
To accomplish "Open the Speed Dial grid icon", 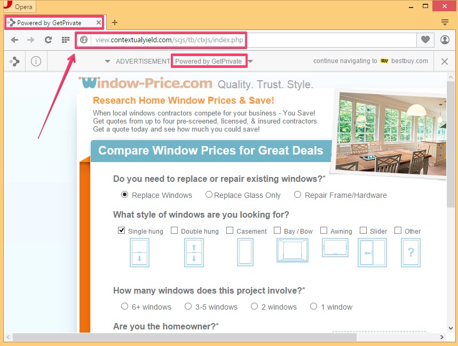I will pos(65,40).
